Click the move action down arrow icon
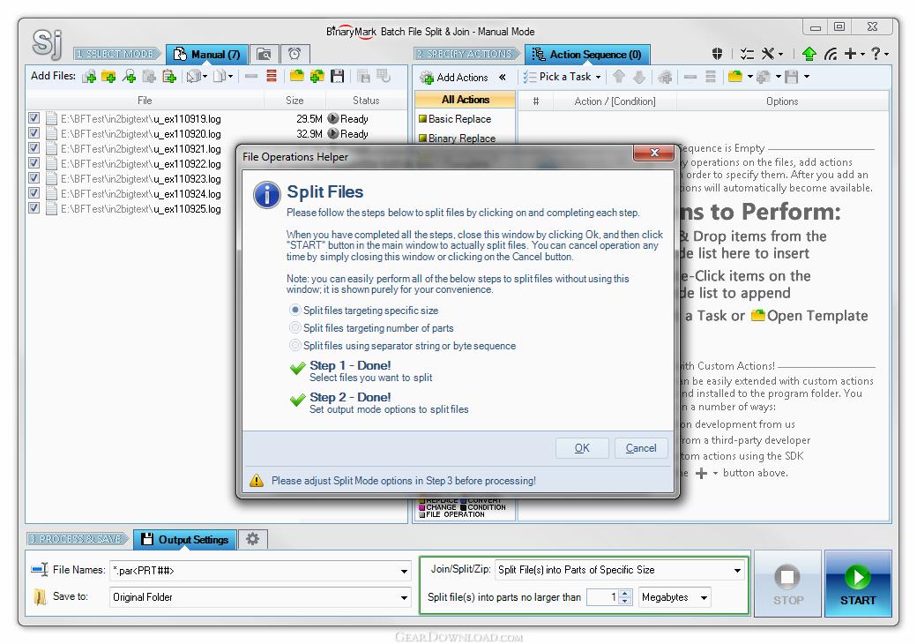 (x=639, y=77)
